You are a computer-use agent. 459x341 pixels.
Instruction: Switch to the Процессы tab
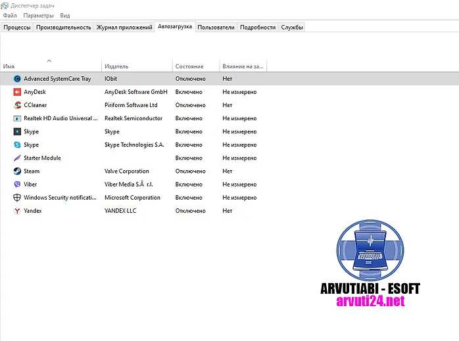[x=17, y=28]
